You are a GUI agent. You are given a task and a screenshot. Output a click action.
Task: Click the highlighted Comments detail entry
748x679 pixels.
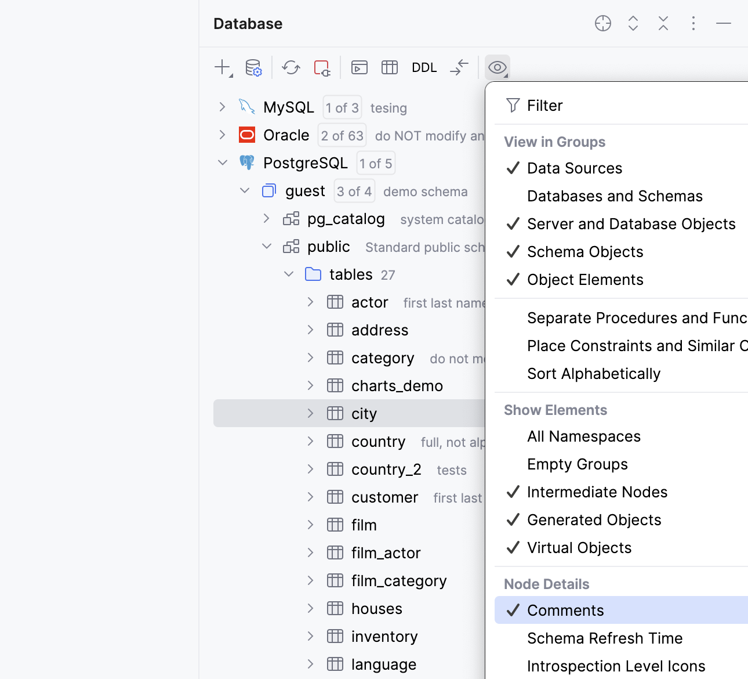(565, 610)
